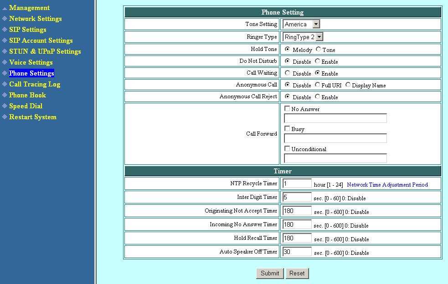Open Voice Settings in sidebar

31,62
